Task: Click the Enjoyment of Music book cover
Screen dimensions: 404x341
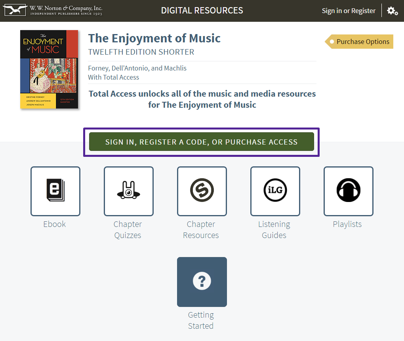Action: (x=49, y=69)
